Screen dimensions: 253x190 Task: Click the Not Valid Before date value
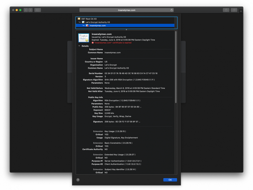[x=135, y=88]
